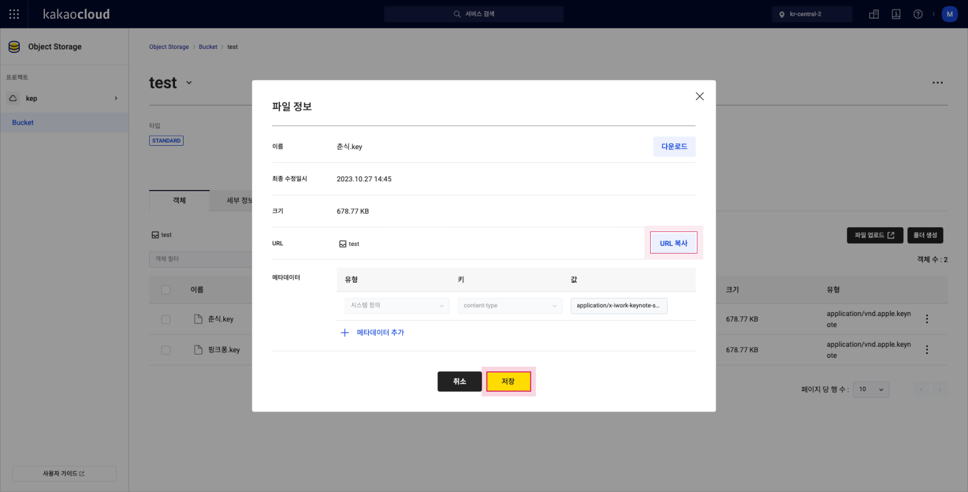Expand the kep project chevron
The image size is (968, 492).
tap(116, 99)
